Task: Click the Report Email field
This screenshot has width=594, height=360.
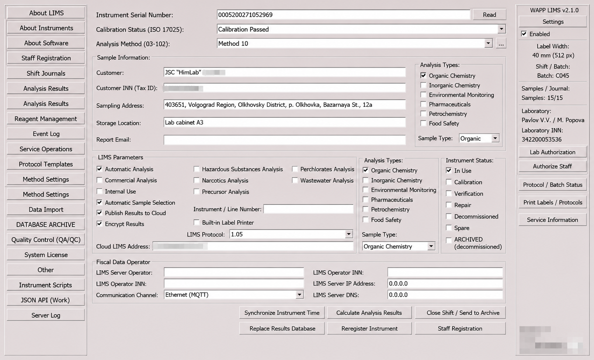Action: (285, 140)
